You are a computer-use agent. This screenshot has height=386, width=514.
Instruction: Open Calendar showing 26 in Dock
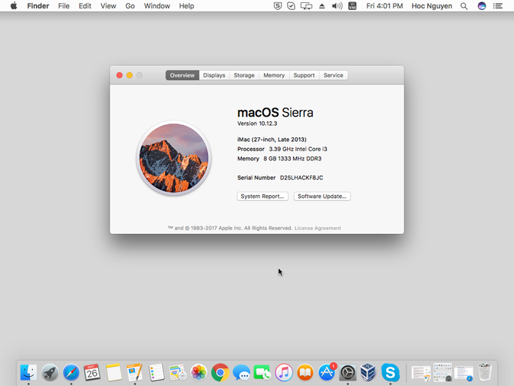click(92, 372)
